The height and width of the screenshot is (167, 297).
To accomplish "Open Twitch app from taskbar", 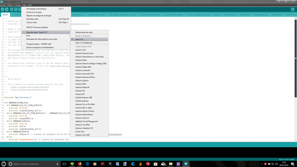I will (178, 164).
